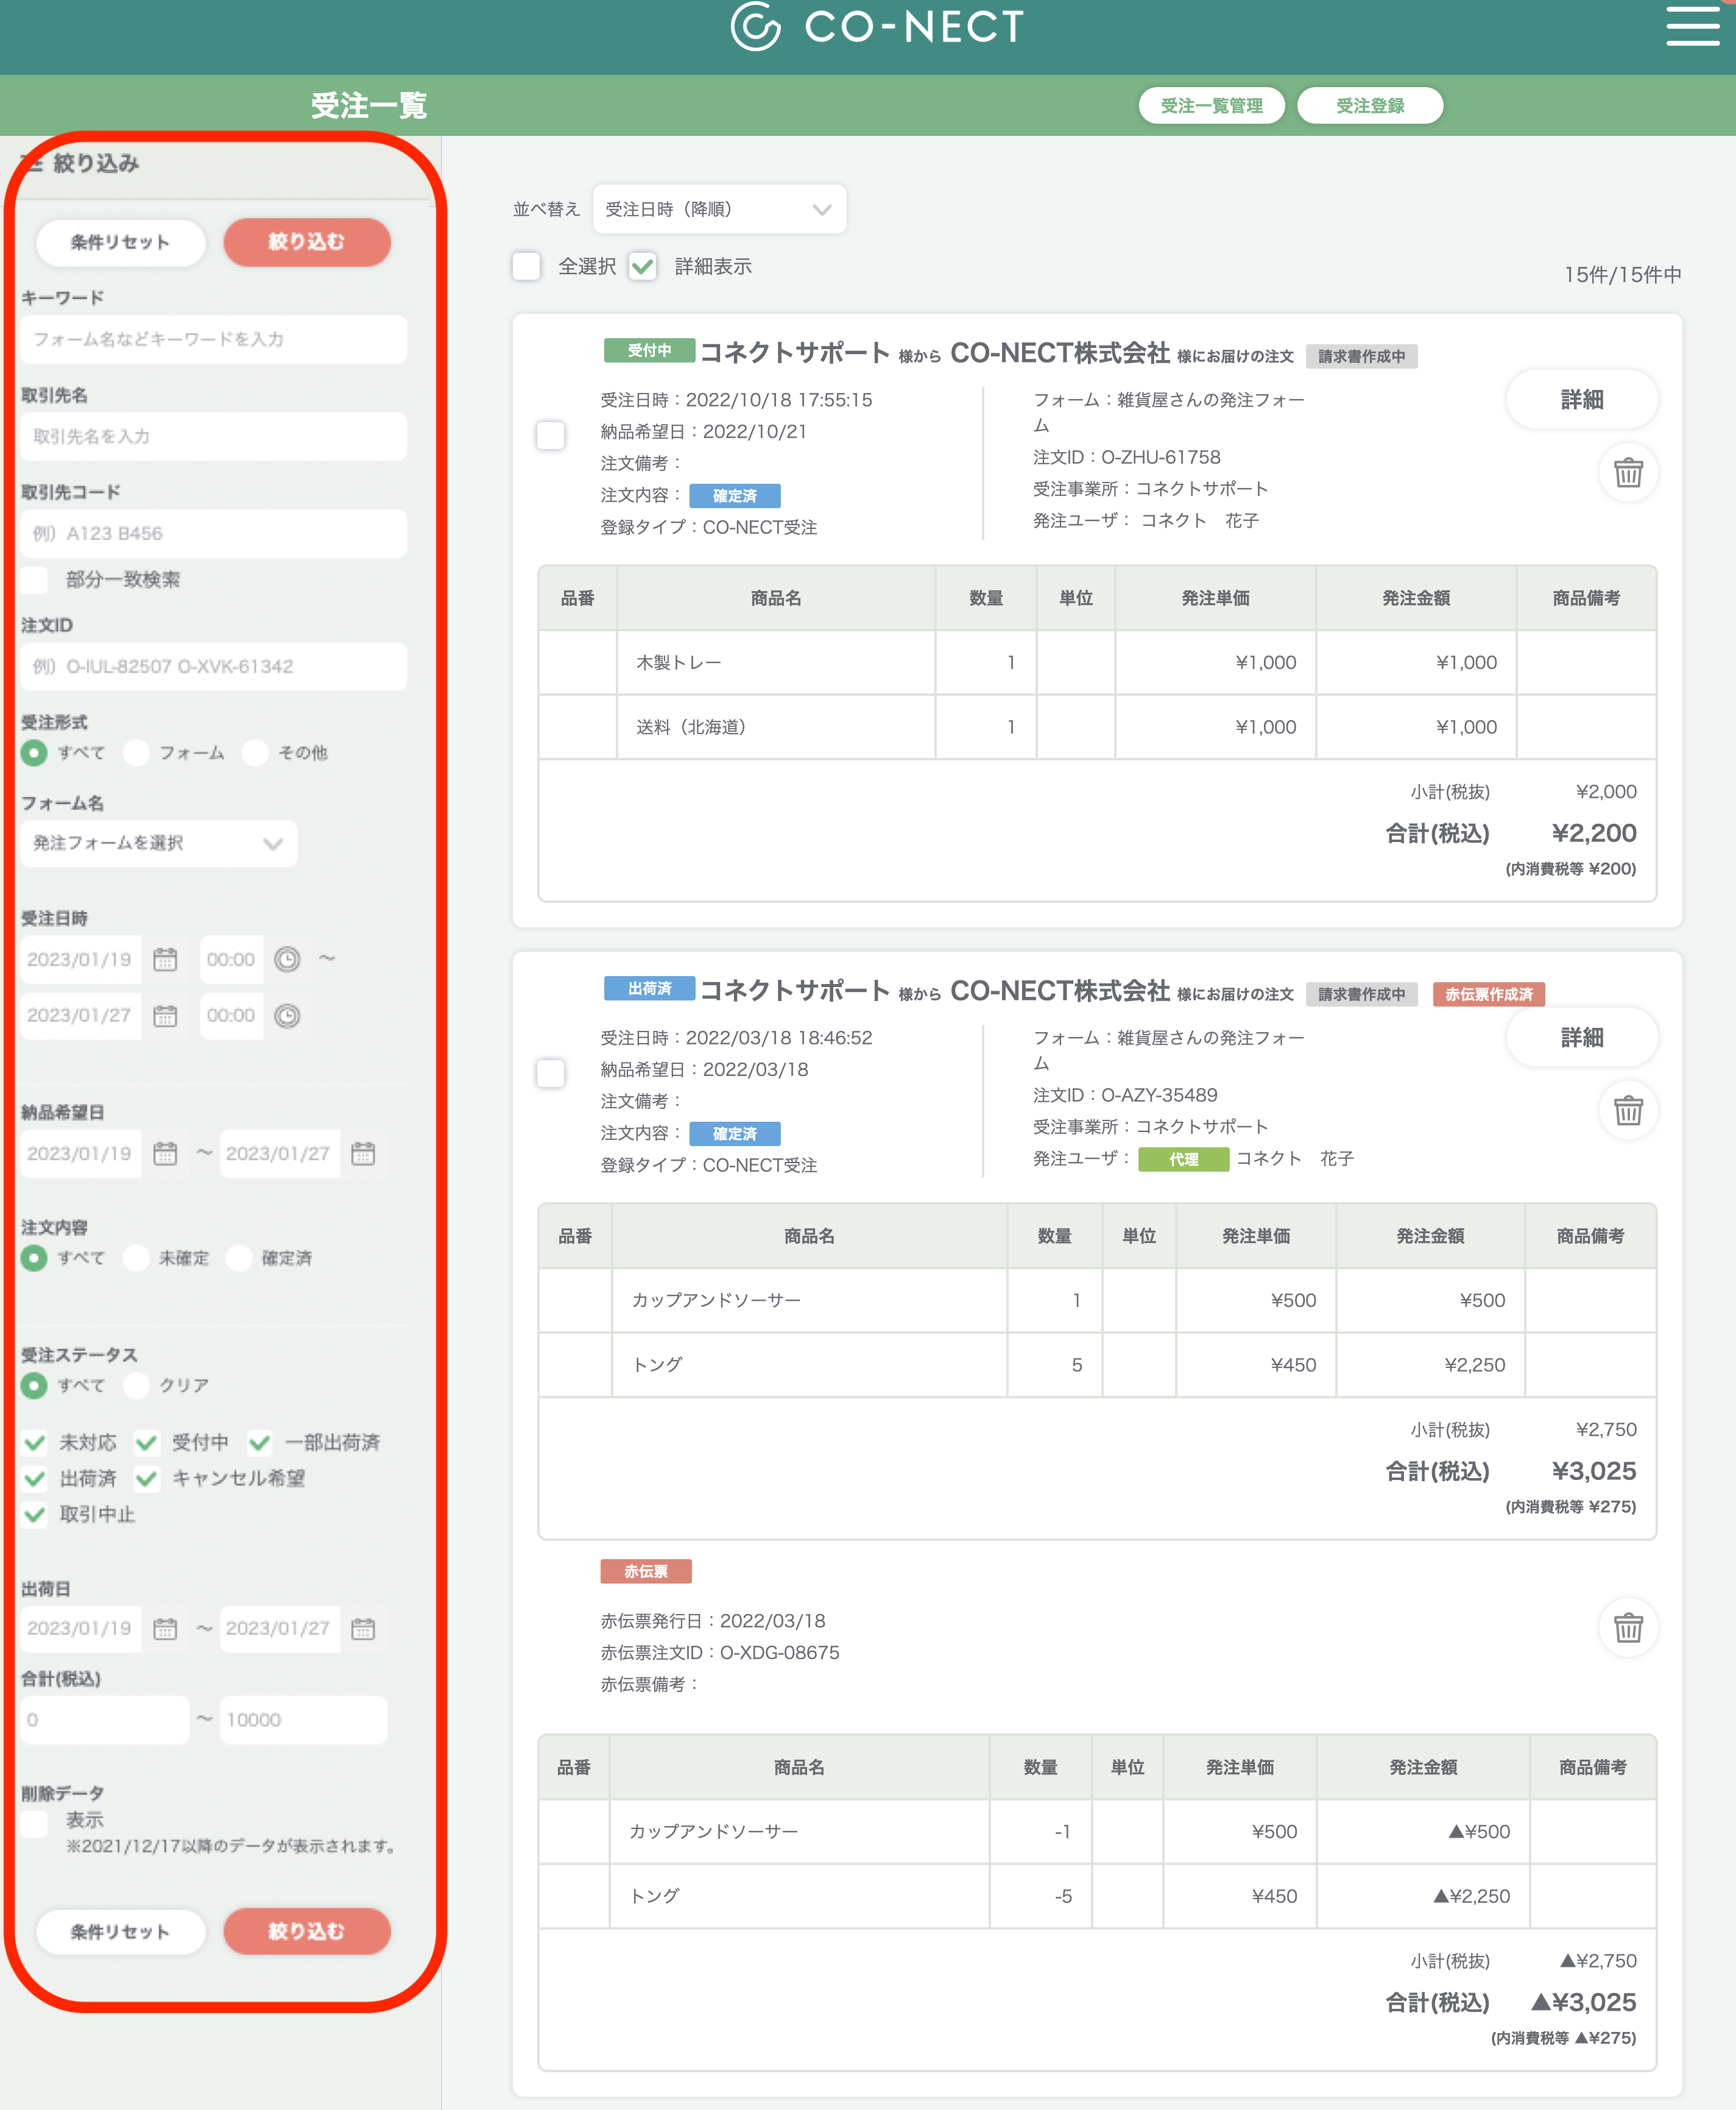The image size is (1736, 2110).
Task: Open the hamburger menu in the header
Action: [x=1692, y=26]
